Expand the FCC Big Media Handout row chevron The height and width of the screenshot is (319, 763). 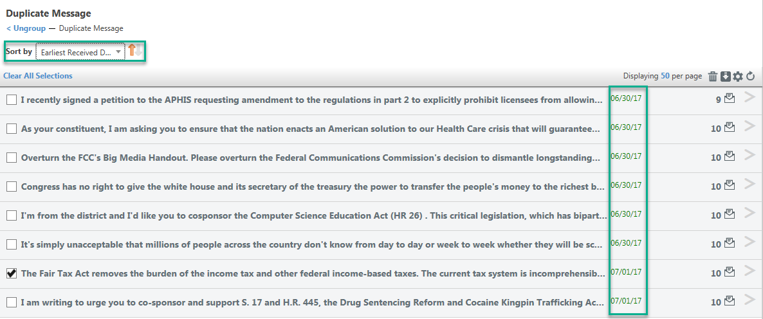click(x=750, y=156)
